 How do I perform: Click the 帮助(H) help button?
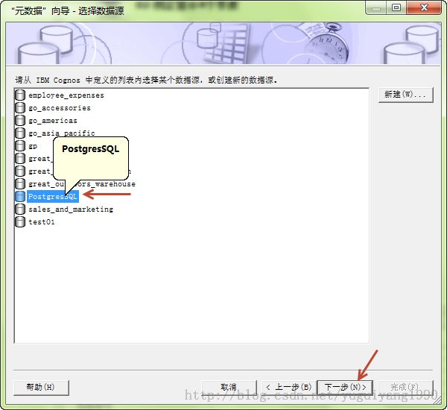[41, 387]
